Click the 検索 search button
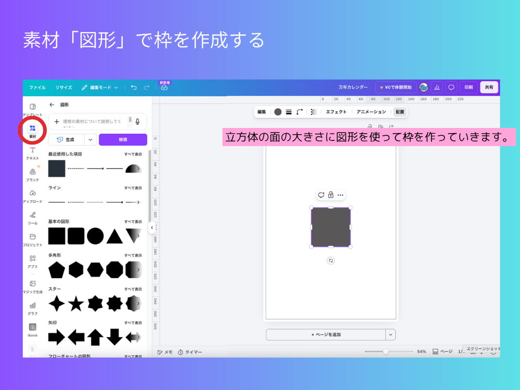Viewport: 520px width, 390px height. (123, 139)
